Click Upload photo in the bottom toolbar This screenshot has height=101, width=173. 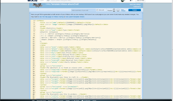[x=59, y=100]
